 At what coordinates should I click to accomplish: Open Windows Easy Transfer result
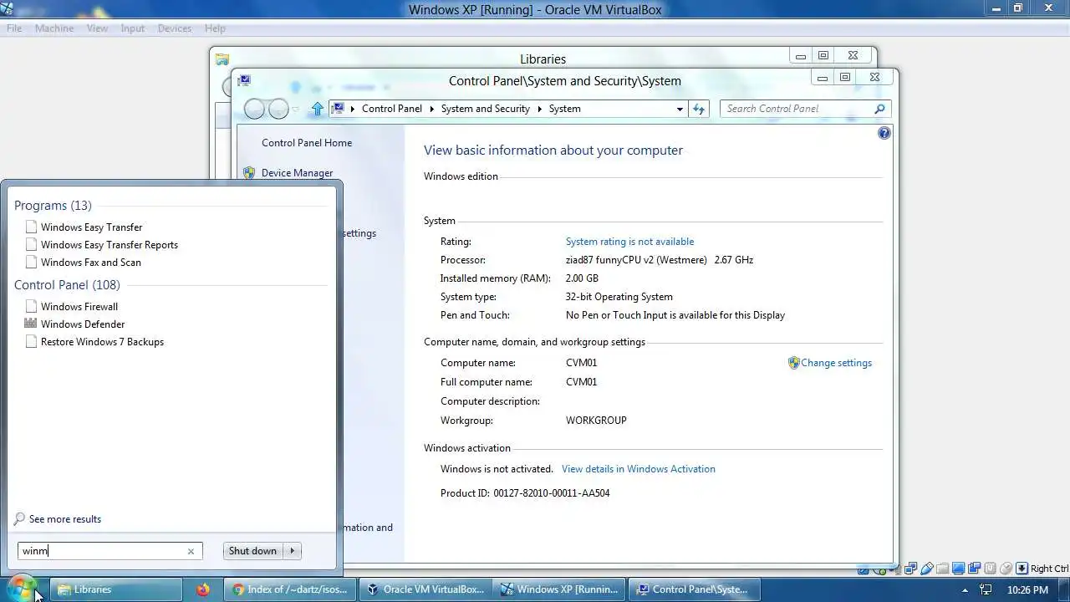coord(91,227)
